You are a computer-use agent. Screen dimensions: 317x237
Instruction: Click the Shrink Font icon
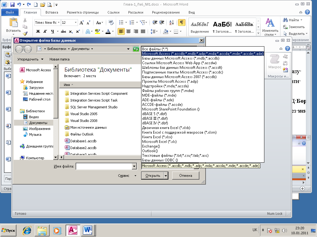pyautogui.click(x=88, y=23)
